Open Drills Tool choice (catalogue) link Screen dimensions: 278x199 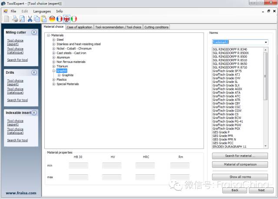tap(15, 91)
